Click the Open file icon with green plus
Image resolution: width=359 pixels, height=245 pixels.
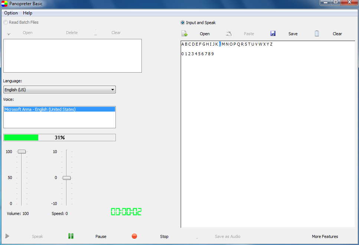(x=185, y=34)
